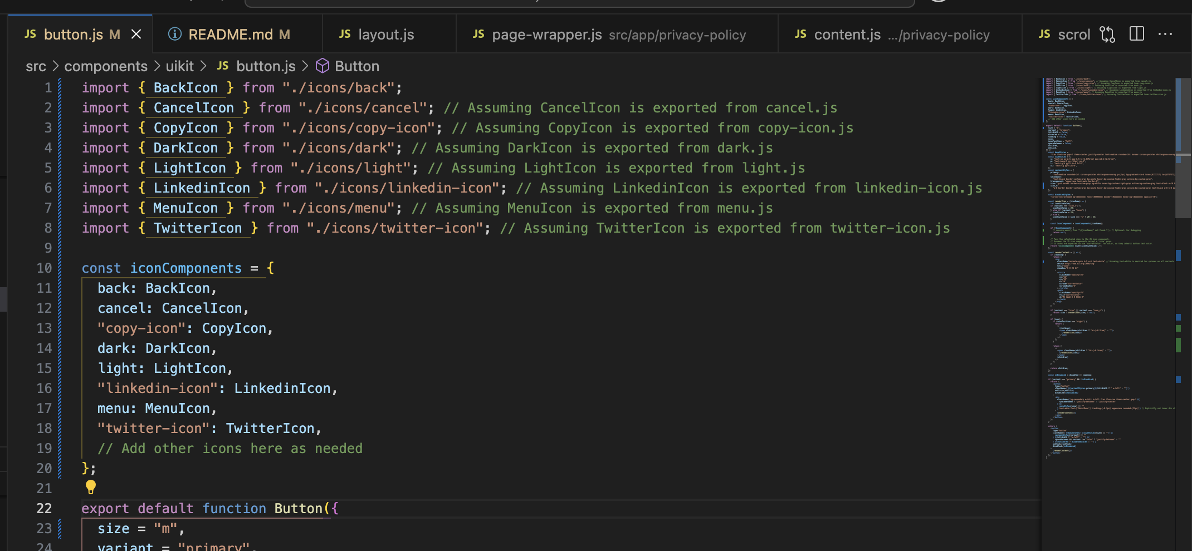Open the More Actions ellipsis menu
The width and height of the screenshot is (1192, 551).
[1165, 35]
